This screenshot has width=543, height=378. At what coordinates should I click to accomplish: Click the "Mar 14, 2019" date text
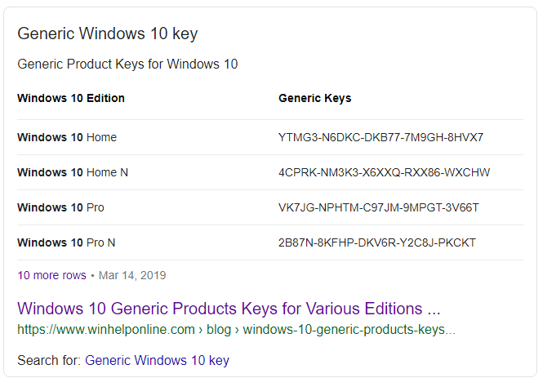(x=132, y=275)
